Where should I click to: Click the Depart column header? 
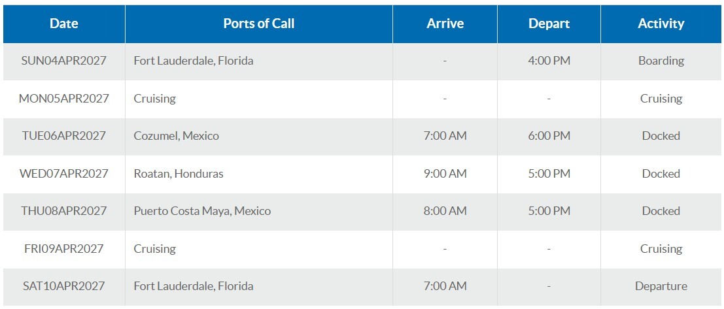click(x=549, y=24)
